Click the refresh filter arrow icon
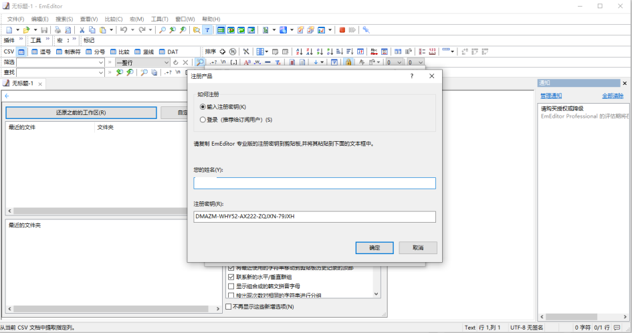Screen dimensions: 632x333 coord(175,62)
